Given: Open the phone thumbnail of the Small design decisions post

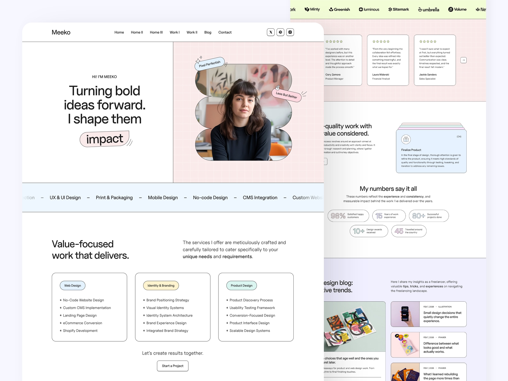Looking at the screenshot, I should (405, 314).
